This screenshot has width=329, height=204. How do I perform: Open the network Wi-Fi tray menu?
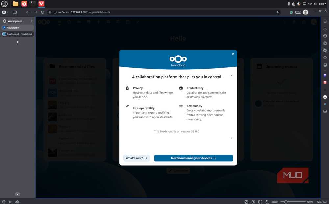point(310,4)
